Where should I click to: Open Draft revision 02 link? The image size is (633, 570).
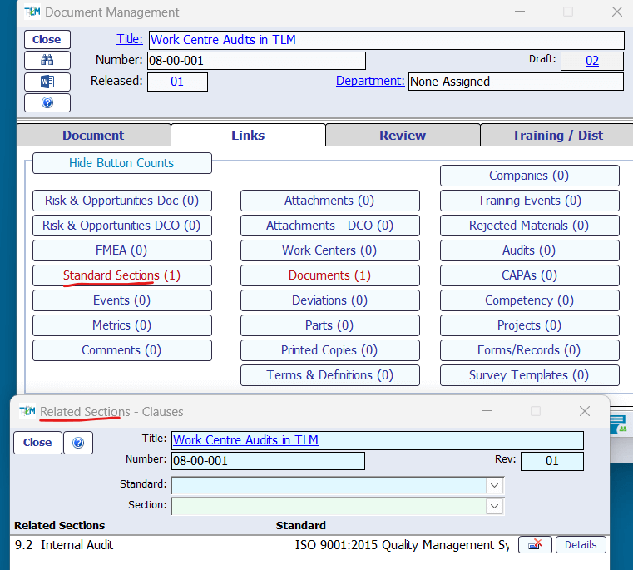[x=591, y=61]
